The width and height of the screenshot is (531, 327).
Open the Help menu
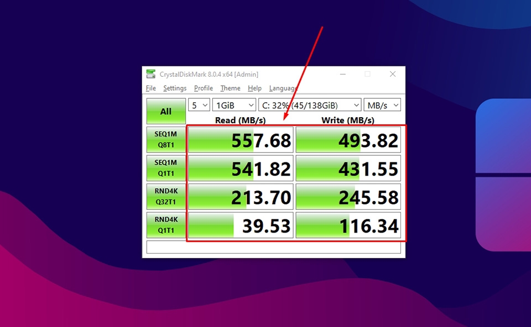[x=254, y=88]
